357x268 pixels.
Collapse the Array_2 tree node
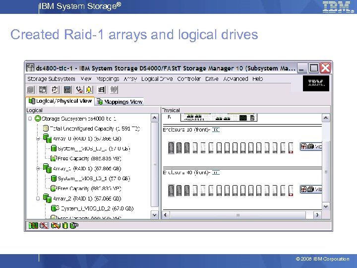(x=38, y=199)
